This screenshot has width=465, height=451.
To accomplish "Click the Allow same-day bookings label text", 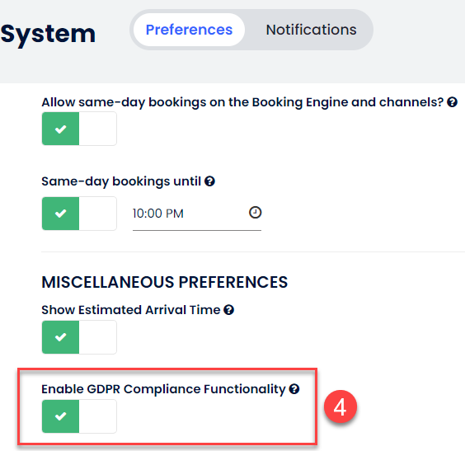I will 242,102.
